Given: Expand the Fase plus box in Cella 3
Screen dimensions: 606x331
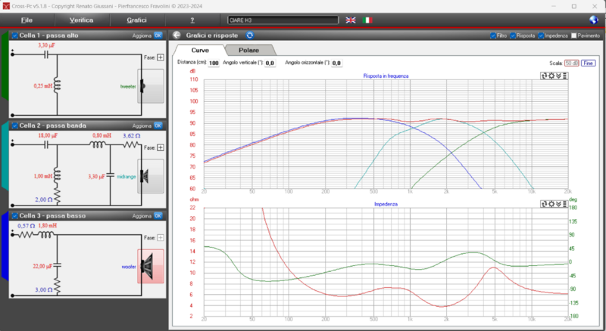Looking at the screenshot, I should [161, 237].
